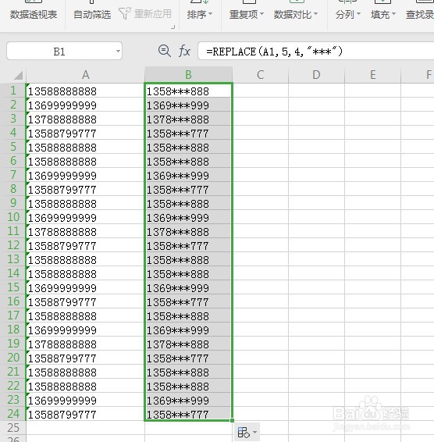The image size is (434, 442).
Task: Select column A header
Action: (x=85, y=75)
